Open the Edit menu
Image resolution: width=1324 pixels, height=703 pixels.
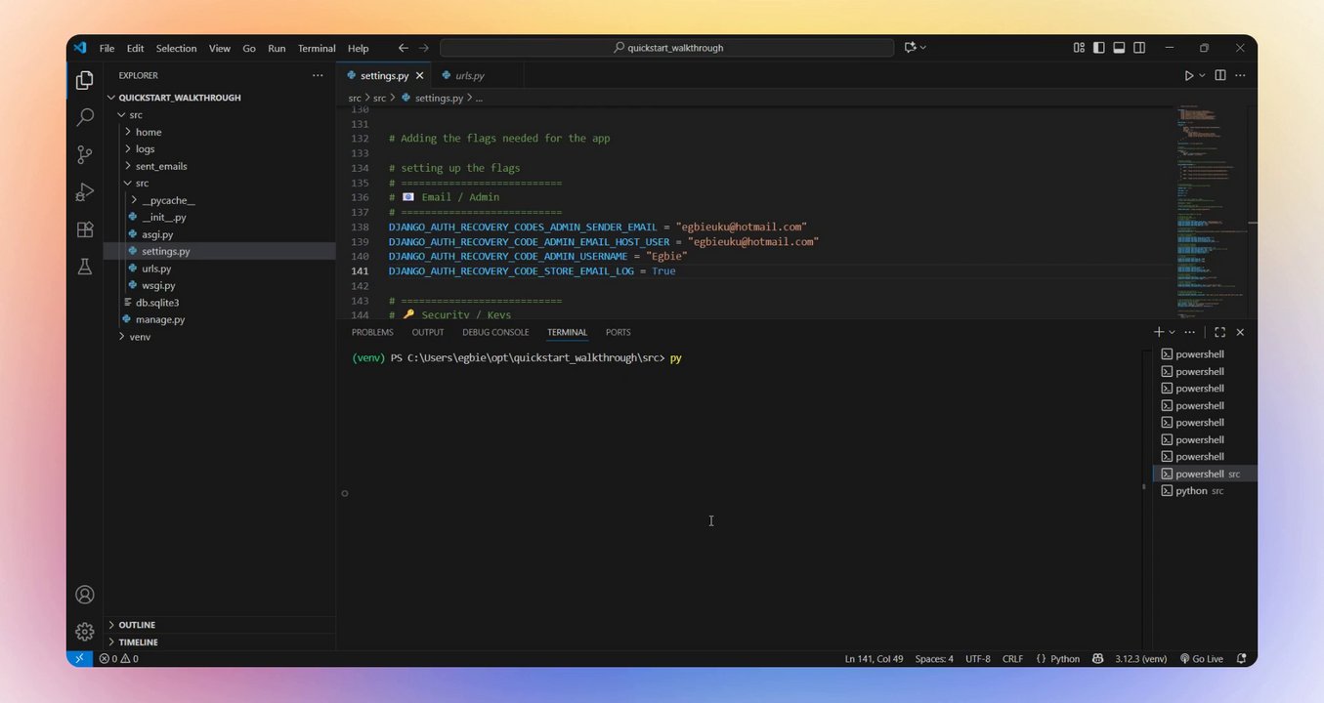(135, 48)
